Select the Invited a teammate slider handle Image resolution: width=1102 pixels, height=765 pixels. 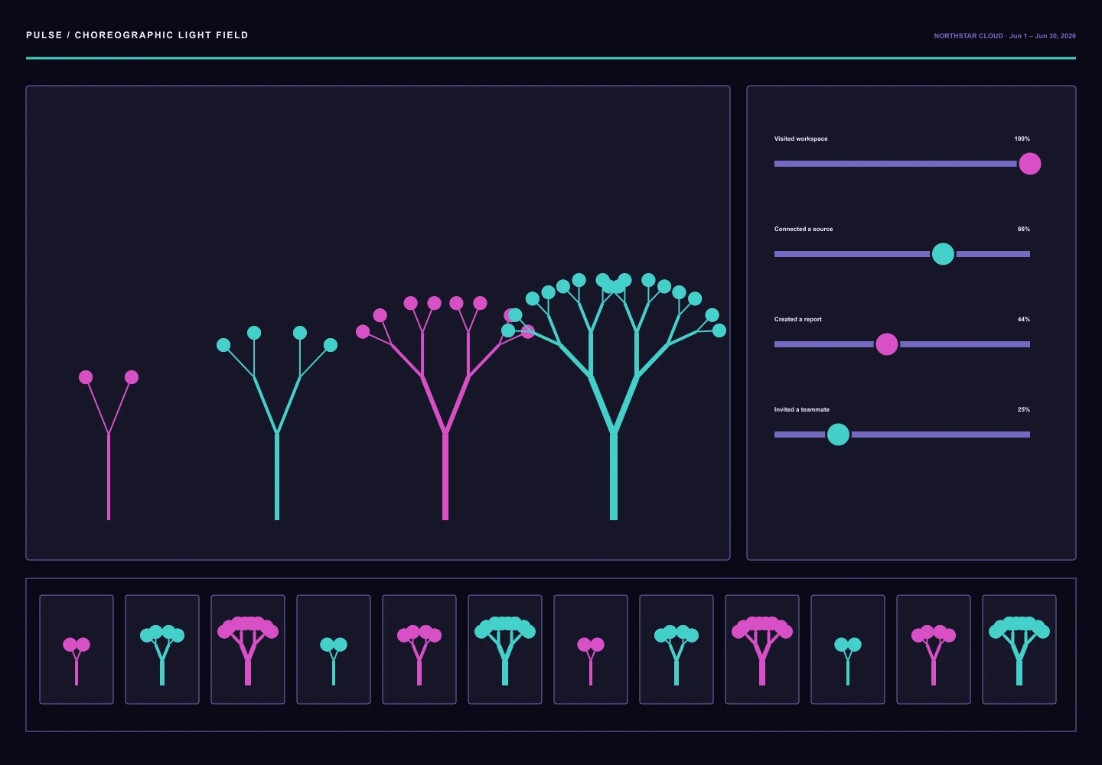click(838, 435)
